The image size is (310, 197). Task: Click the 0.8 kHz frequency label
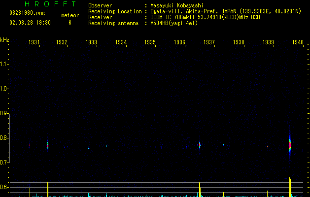(3, 138)
